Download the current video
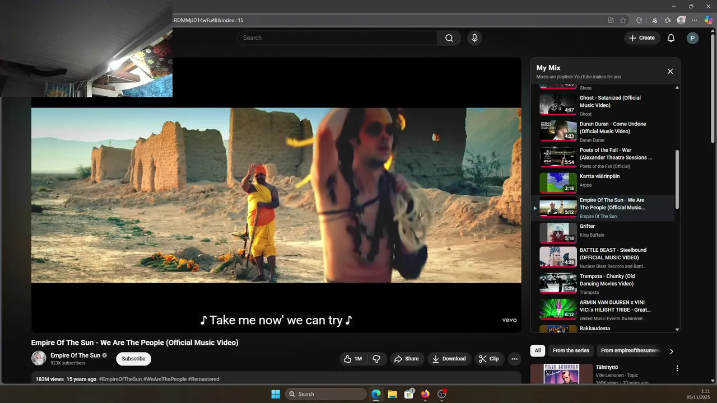 coord(449,359)
